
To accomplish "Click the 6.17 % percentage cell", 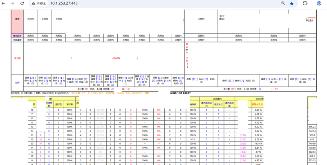I will point(258,156).
